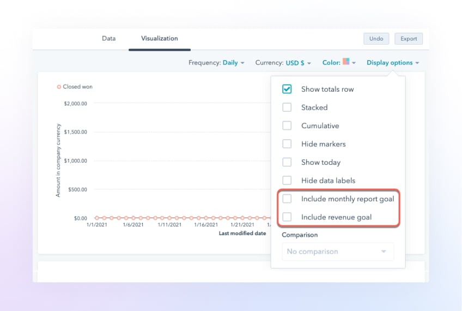The image size is (462, 311).
Task: Select the Visualization tab
Action: (x=159, y=38)
